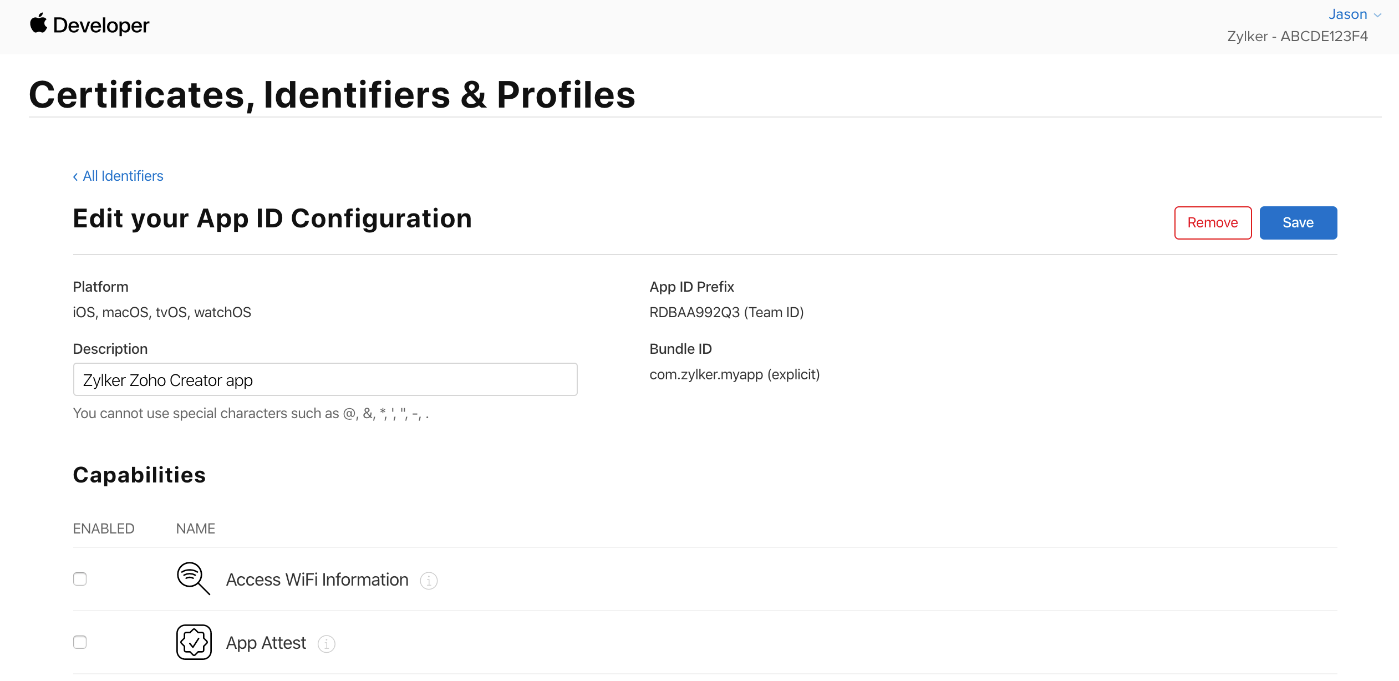The image size is (1399, 681).
Task: Select the Certificates, Identifiers & Profiles heading
Action: click(332, 94)
